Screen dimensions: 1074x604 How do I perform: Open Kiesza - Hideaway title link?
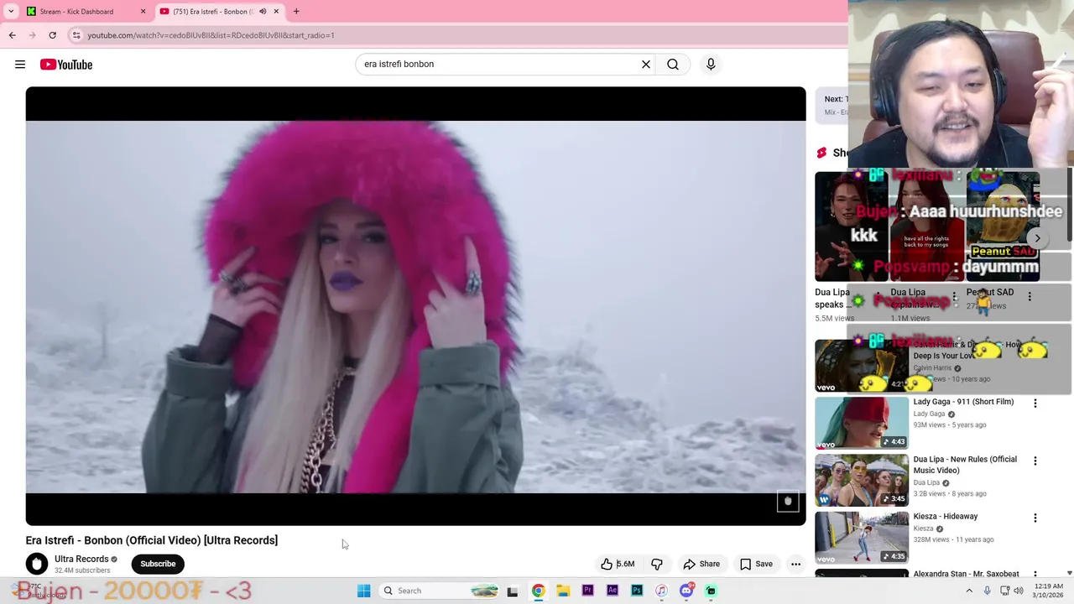coord(946,517)
